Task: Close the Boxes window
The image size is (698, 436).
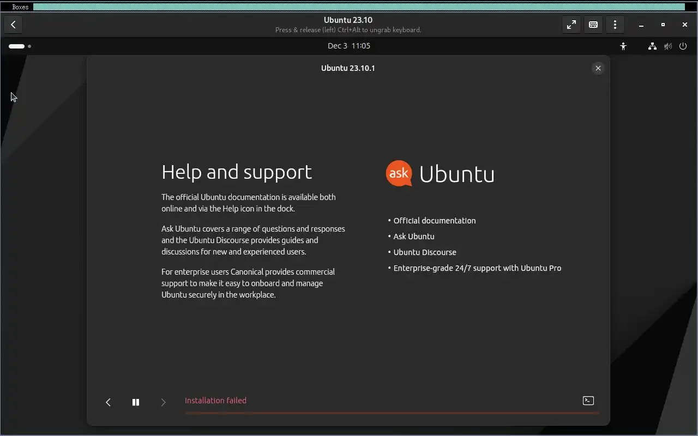Action: click(x=685, y=25)
